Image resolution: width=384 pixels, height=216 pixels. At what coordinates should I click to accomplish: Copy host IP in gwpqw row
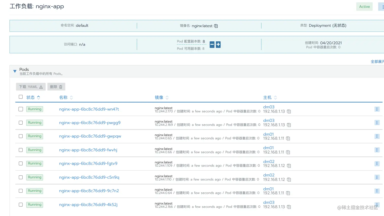tap(288, 139)
